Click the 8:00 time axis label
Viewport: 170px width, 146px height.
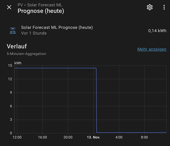[144, 137]
